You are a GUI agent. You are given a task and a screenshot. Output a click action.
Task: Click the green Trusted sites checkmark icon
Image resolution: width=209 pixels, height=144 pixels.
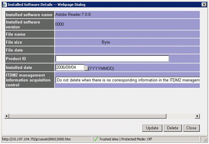click(x=95, y=139)
